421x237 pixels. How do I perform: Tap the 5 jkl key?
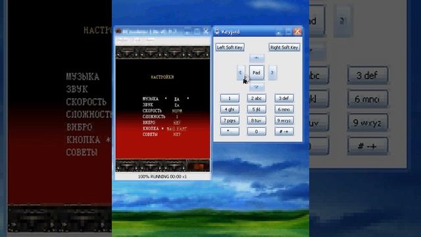pos(257,109)
